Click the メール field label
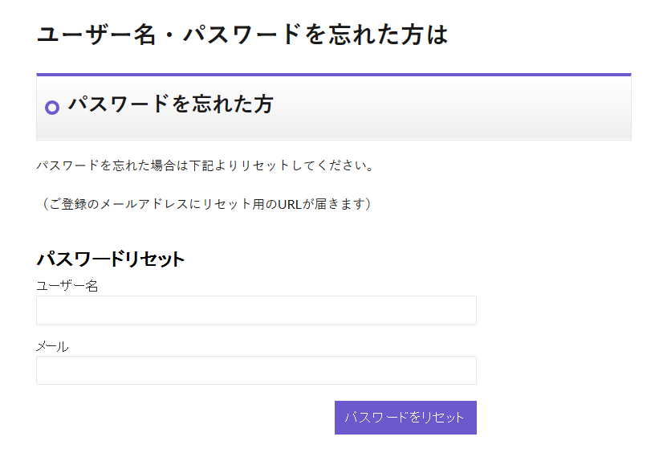The width and height of the screenshot is (659, 449). pos(52,346)
